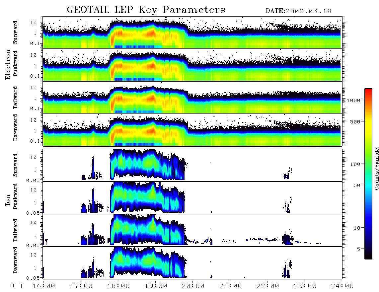The height and width of the screenshot is (292, 379).
Task: Click the "100" colorbar tick value
Action: [x=355, y=164]
